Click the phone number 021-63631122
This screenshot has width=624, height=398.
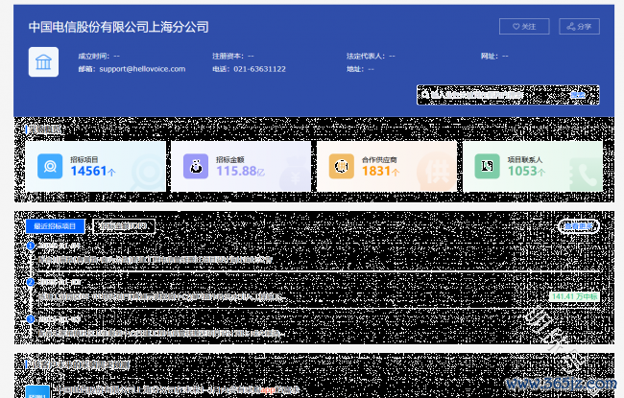pyautogui.click(x=259, y=69)
